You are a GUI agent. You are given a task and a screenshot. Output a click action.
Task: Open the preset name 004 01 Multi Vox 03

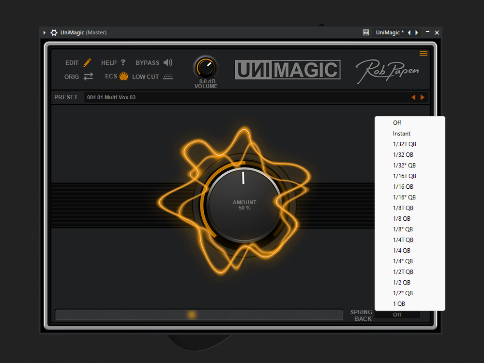[x=111, y=97]
